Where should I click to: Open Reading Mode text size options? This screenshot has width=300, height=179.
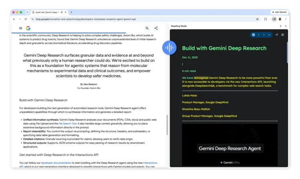[277, 35]
